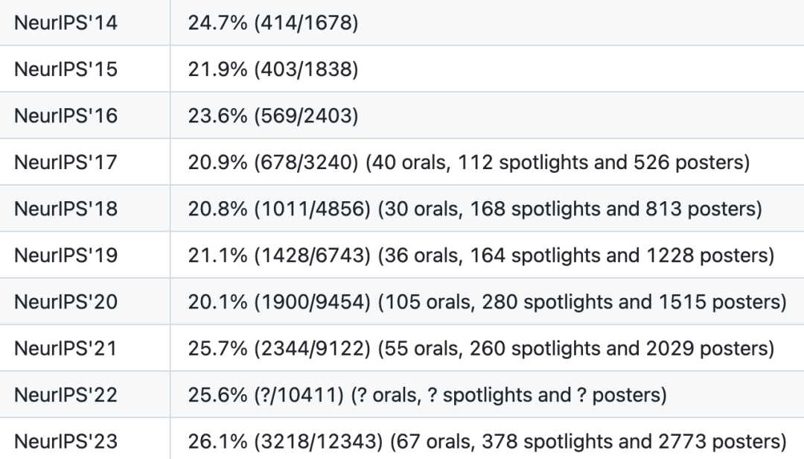The image size is (804, 459).
Task: Click the NeurIPS'16 row label
Action: [x=66, y=115]
